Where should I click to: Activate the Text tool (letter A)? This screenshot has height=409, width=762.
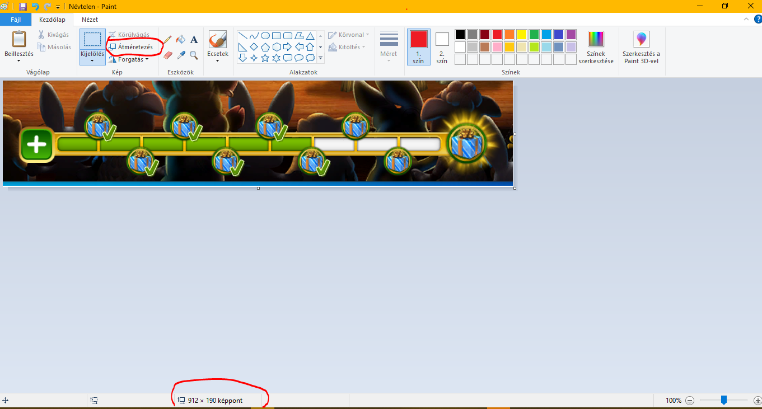coord(194,40)
